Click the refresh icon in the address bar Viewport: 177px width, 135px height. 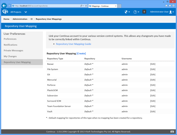pyautogui.click(x=86, y=6)
